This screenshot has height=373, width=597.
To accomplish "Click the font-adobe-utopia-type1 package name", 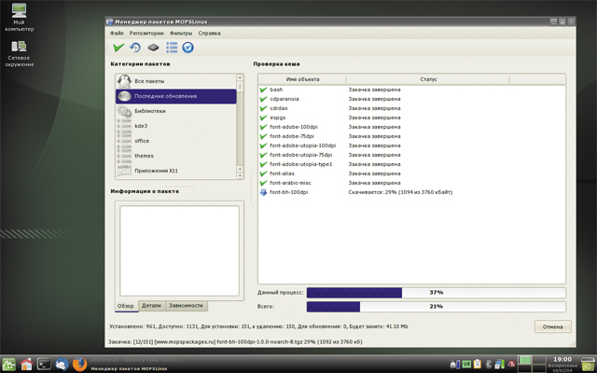I will tap(300, 164).
